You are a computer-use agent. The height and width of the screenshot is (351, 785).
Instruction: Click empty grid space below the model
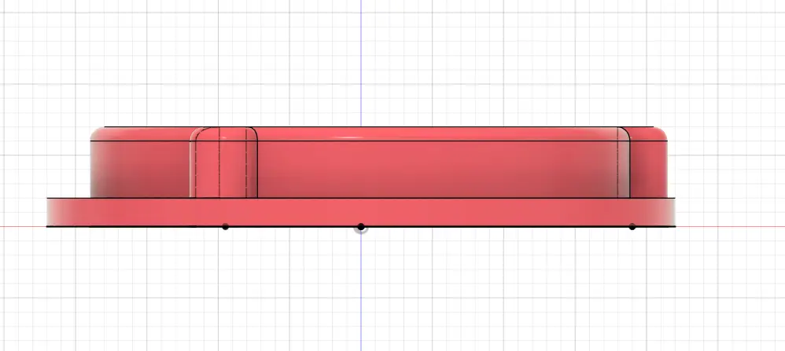click(x=511, y=298)
